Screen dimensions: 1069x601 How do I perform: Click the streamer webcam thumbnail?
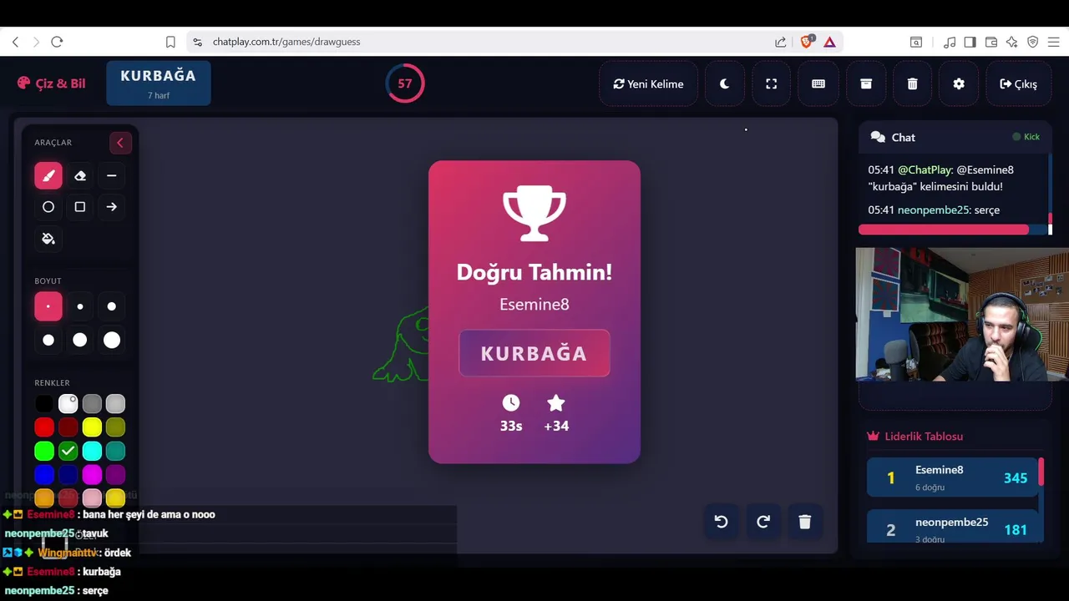point(962,315)
